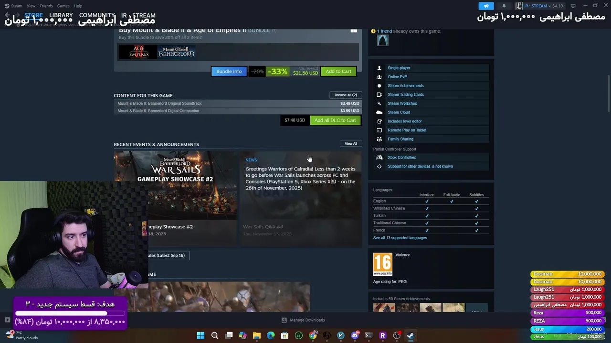Click the Steam menu
This screenshot has height=343, width=611.
[x=13, y=6]
